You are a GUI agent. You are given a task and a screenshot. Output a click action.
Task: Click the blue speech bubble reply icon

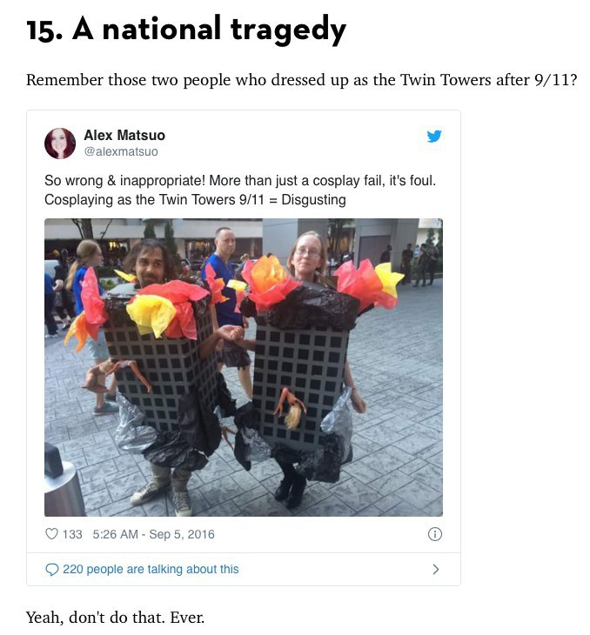(51, 570)
